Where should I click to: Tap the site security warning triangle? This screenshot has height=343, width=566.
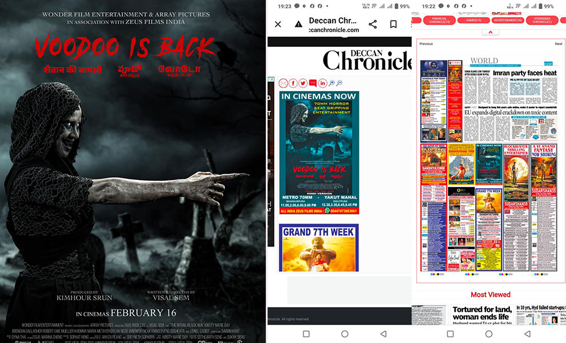(x=298, y=24)
